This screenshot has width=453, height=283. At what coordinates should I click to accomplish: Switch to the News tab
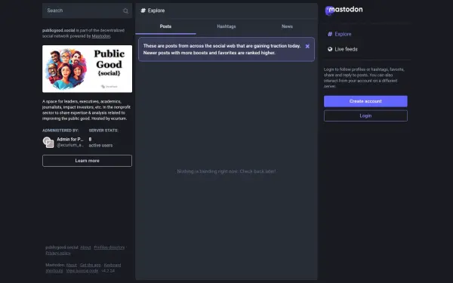click(x=287, y=26)
